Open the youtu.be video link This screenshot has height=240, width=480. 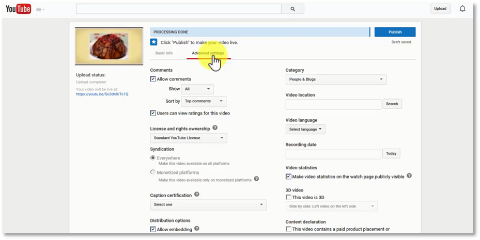click(x=102, y=94)
